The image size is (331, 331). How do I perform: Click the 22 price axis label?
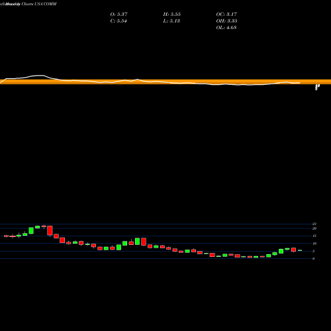point(314,224)
